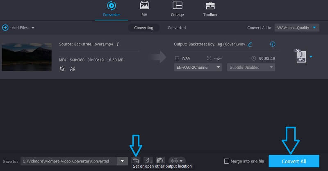
Task: Click the source file info icon
Action: [118, 44]
